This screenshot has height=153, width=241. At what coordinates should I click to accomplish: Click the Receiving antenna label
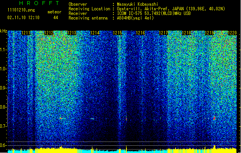[x=88, y=18]
